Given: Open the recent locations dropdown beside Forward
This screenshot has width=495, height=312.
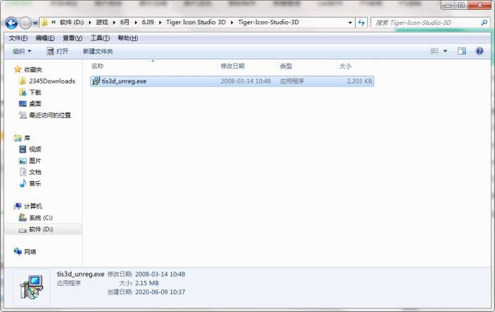Looking at the screenshot, I should [x=35, y=23].
